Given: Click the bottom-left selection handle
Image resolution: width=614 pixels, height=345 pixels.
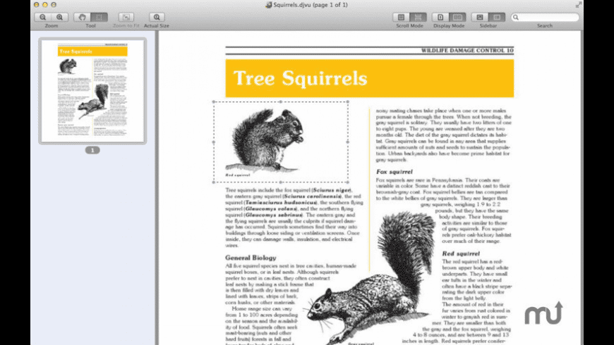Looking at the screenshot, I should point(214,182).
